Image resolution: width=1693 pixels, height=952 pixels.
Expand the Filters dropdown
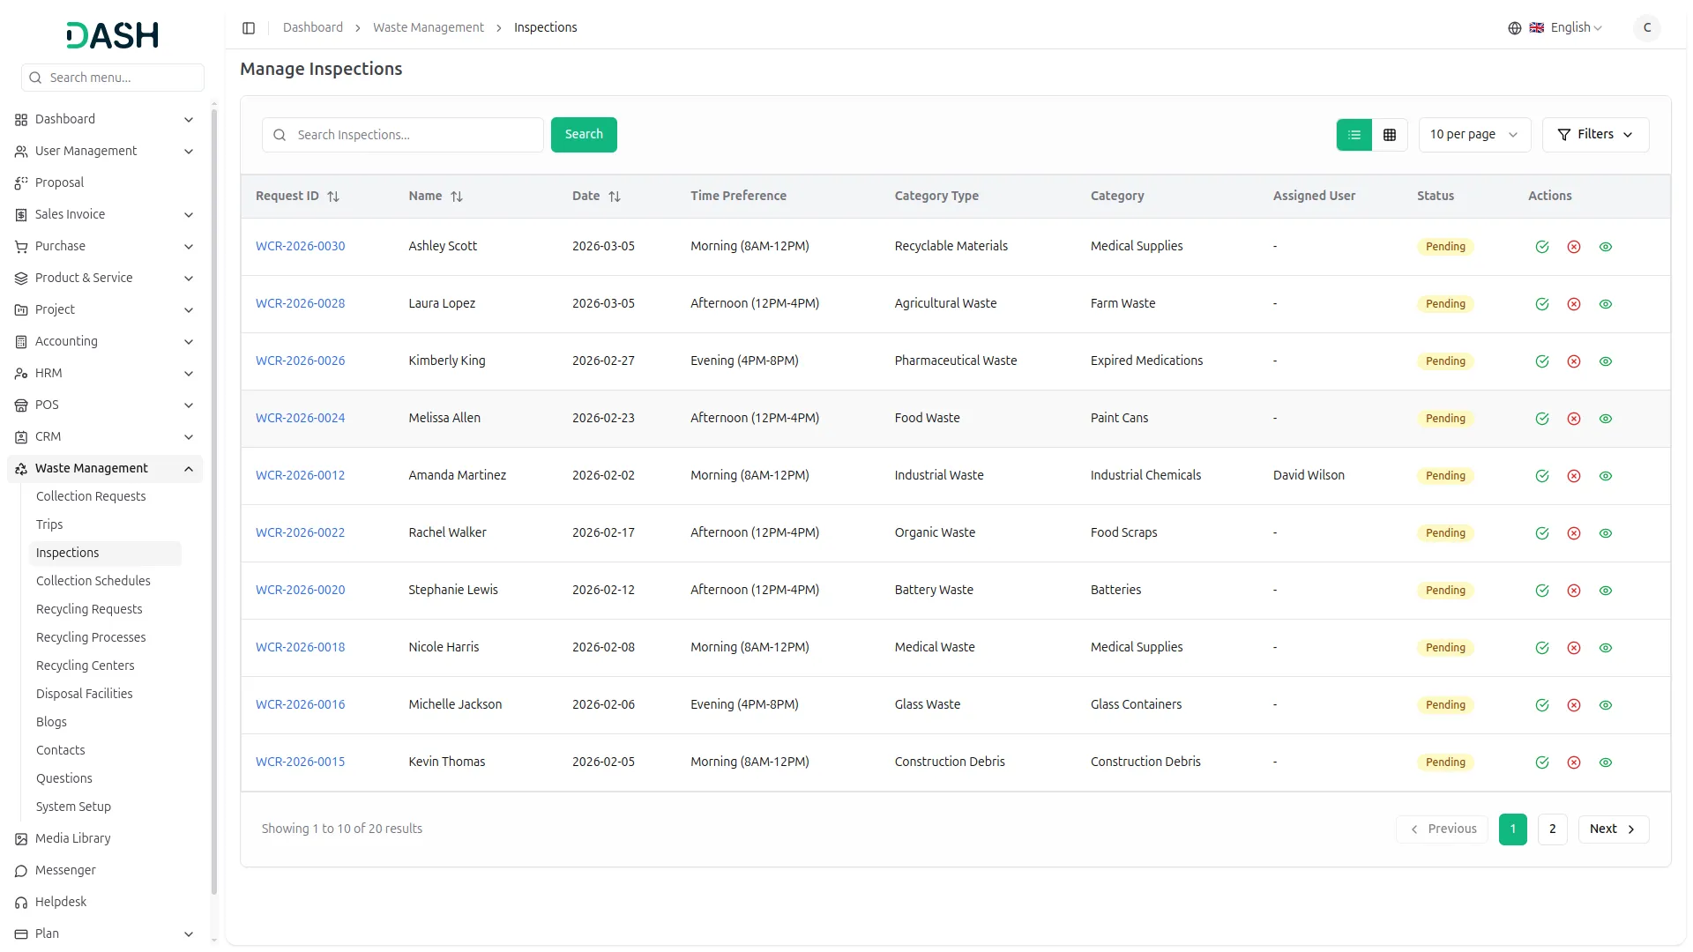pyautogui.click(x=1594, y=135)
